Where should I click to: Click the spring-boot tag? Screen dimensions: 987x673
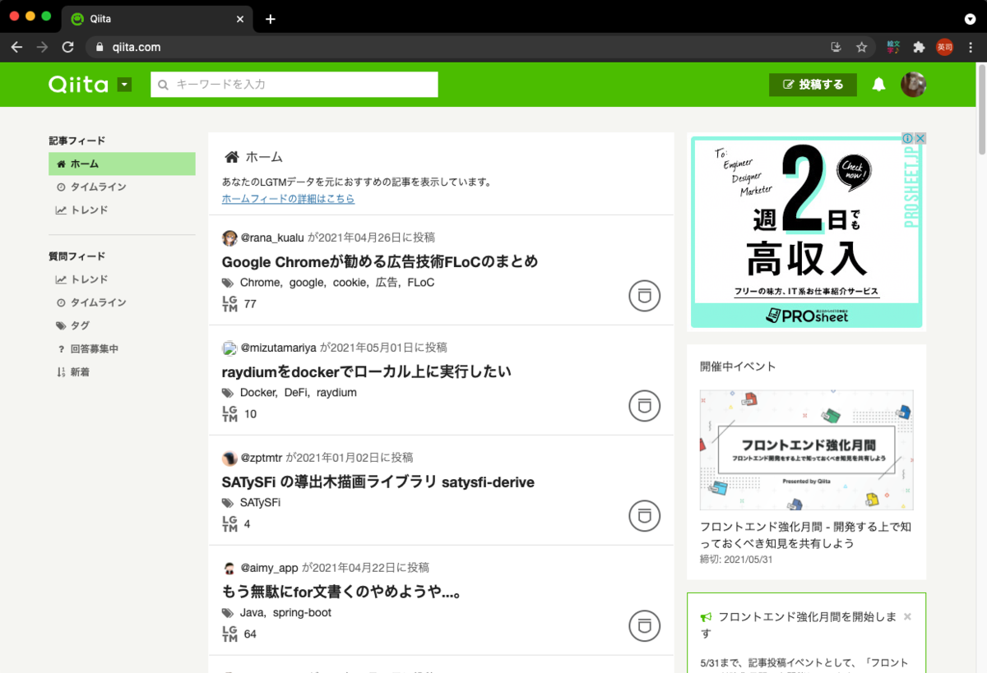[x=300, y=613]
